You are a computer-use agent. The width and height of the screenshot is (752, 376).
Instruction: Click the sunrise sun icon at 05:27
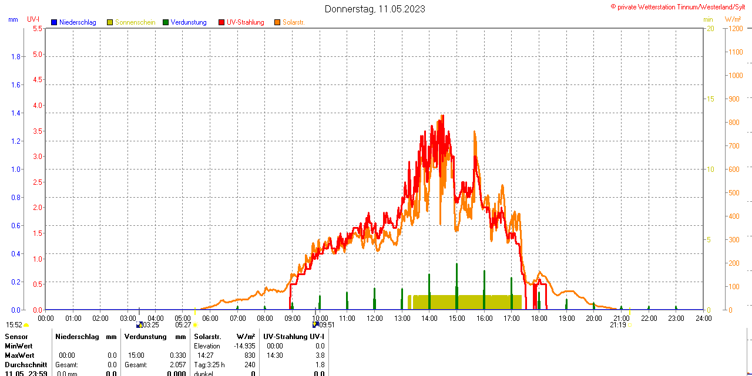[x=195, y=325]
